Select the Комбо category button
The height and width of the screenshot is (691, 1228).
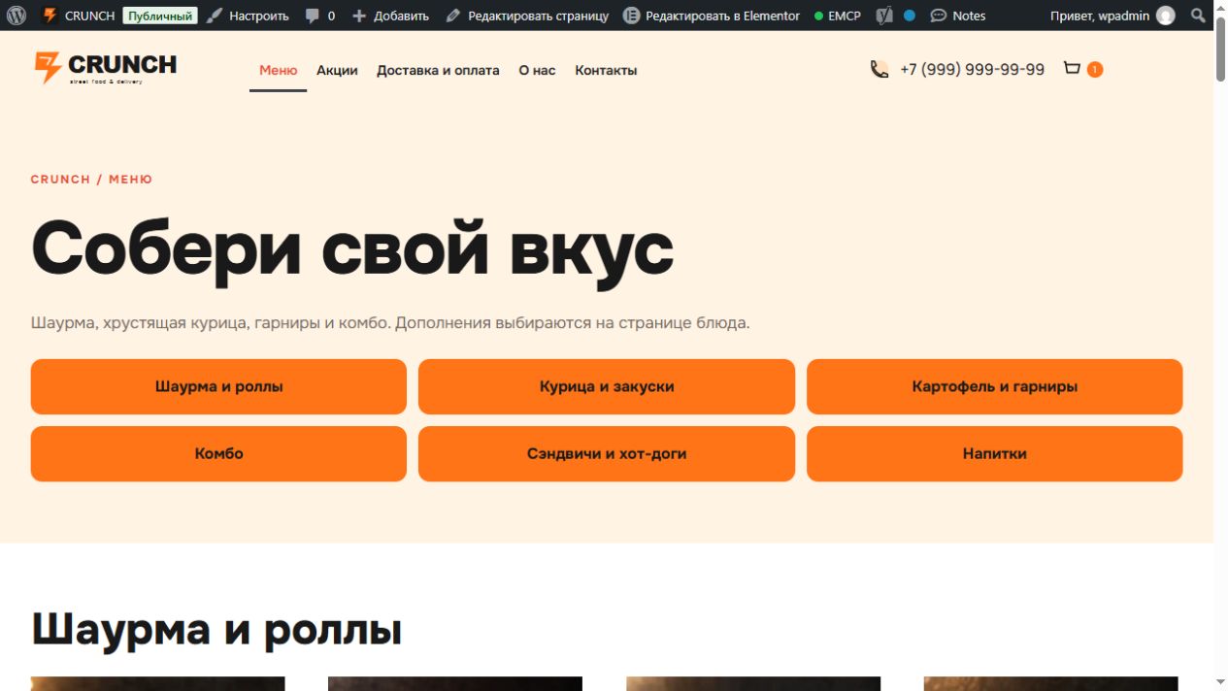218,453
